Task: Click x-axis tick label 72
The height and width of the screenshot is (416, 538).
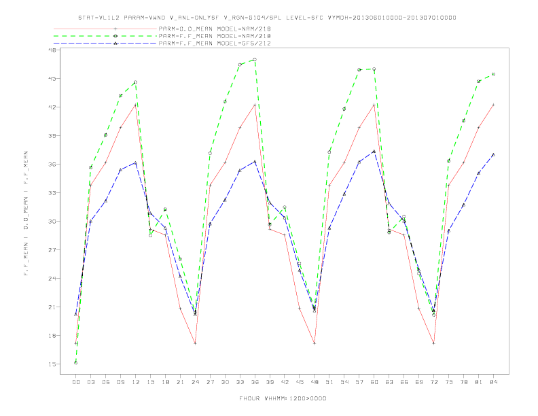Action: click(x=433, y=382)
